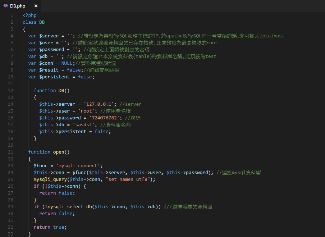Click the 'T24076782' password string
The height and width of the screenshot is (237, 325).
click(104, 118)
